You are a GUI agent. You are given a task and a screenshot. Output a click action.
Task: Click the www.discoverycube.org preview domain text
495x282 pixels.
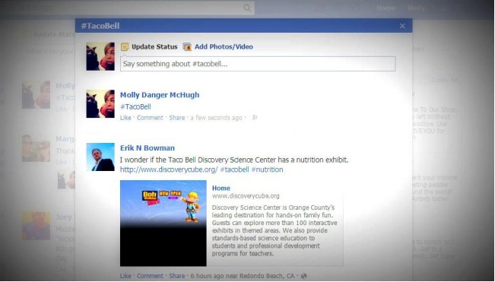[x=246, y=196]
